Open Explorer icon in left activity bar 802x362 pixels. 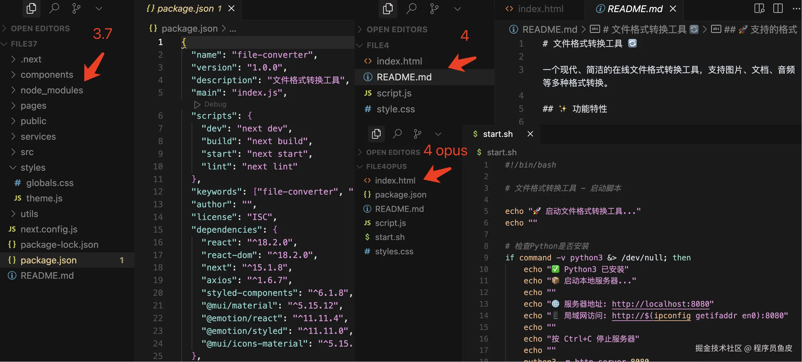click(x=31, y=8)
